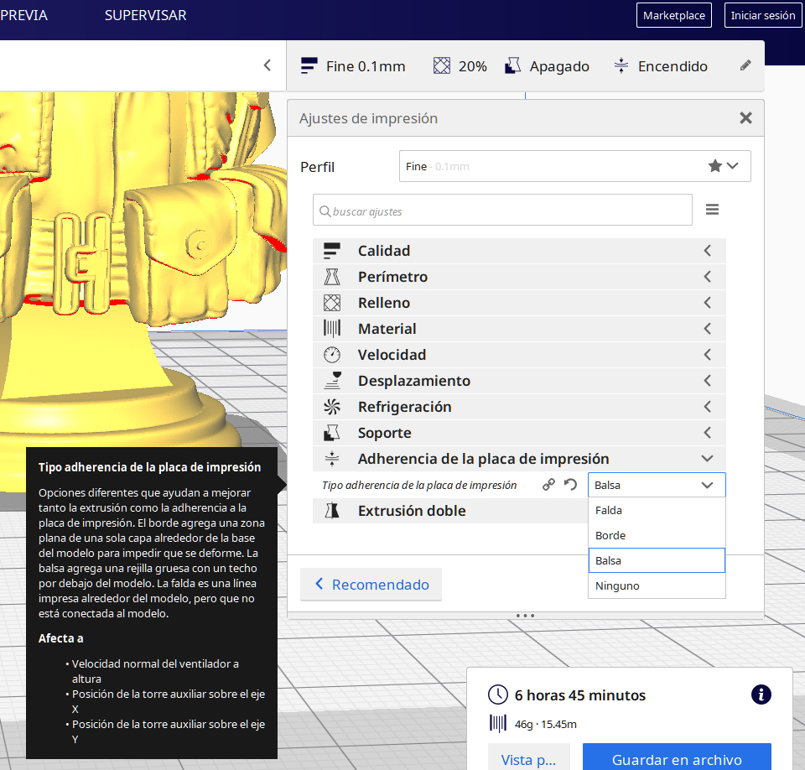Select Falda from the adhesion list
The height and width of the screenshot is (770, 805).
(656, 510)
